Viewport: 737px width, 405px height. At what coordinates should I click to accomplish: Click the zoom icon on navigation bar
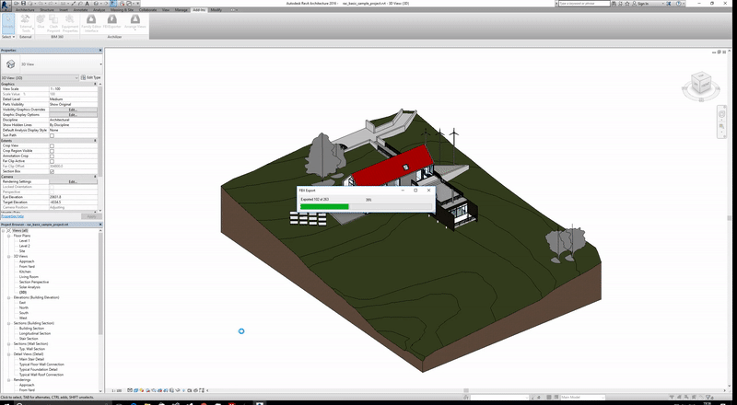tap(722, 127)
